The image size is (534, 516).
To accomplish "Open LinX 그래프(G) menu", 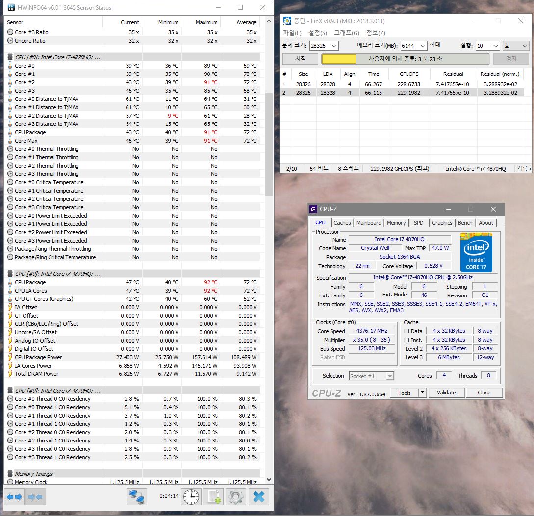I will (x=346, y=33).
